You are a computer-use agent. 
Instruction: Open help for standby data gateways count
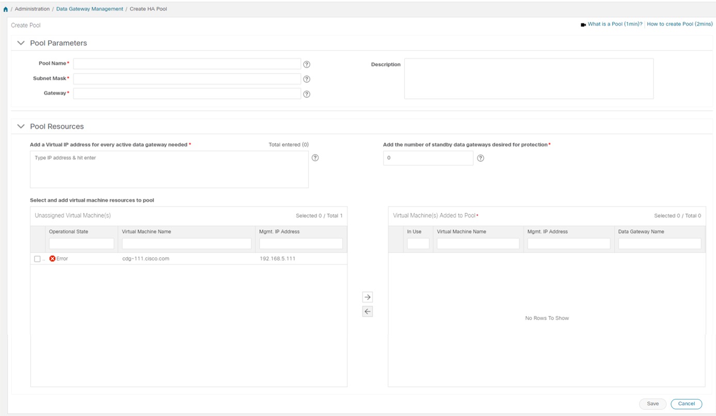(x=481, y=158)
